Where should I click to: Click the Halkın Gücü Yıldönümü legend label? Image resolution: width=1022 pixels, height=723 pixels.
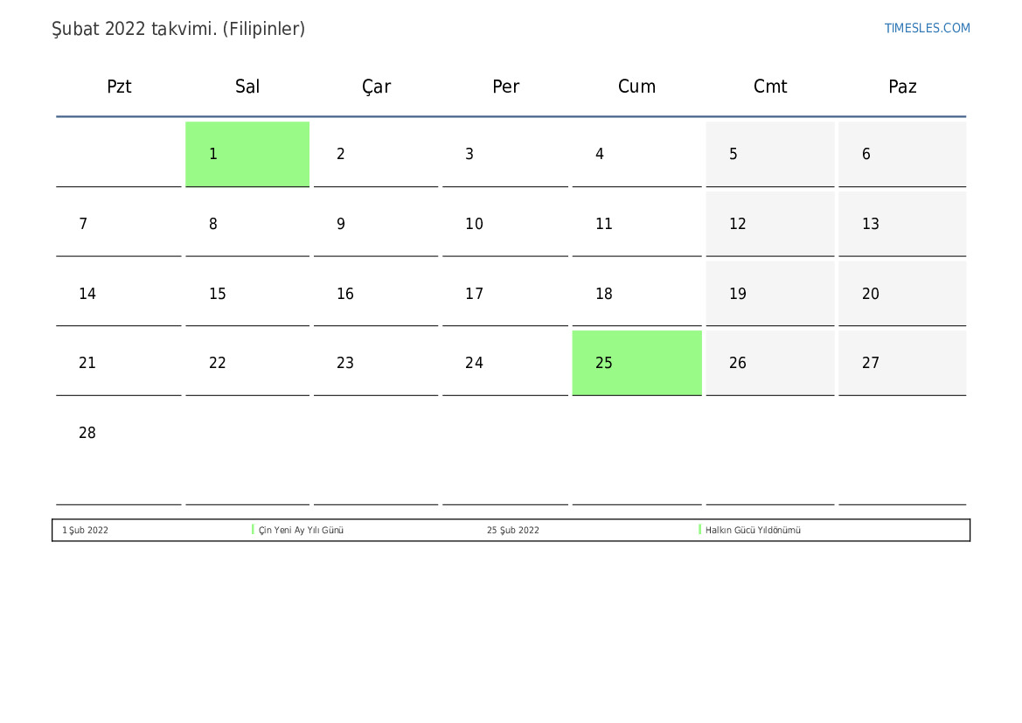pyautogui.click(x=754, y=531)
